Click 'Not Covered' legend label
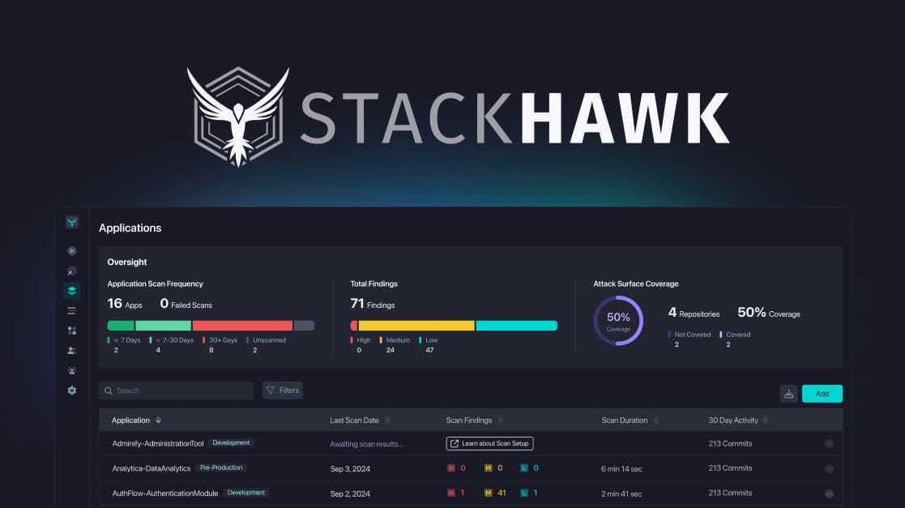The width and height of the screenshot is (905, 508). (x=693, y=335)
